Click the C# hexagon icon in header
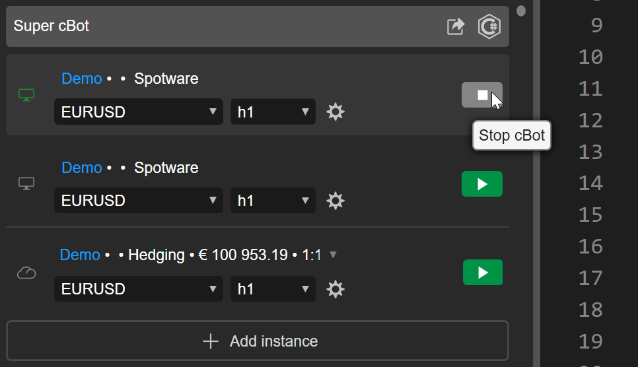Image resolution: width=638 pixels, height=367 pixels. click(x=489, y=26)
